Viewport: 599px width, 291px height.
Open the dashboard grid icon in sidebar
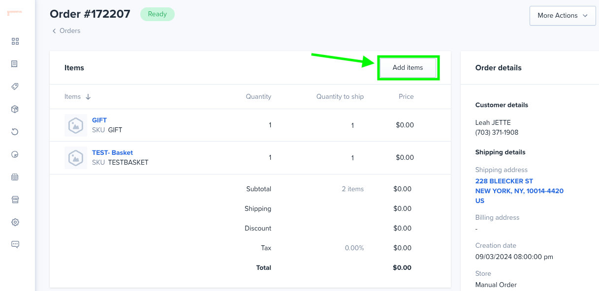[15, 41]
